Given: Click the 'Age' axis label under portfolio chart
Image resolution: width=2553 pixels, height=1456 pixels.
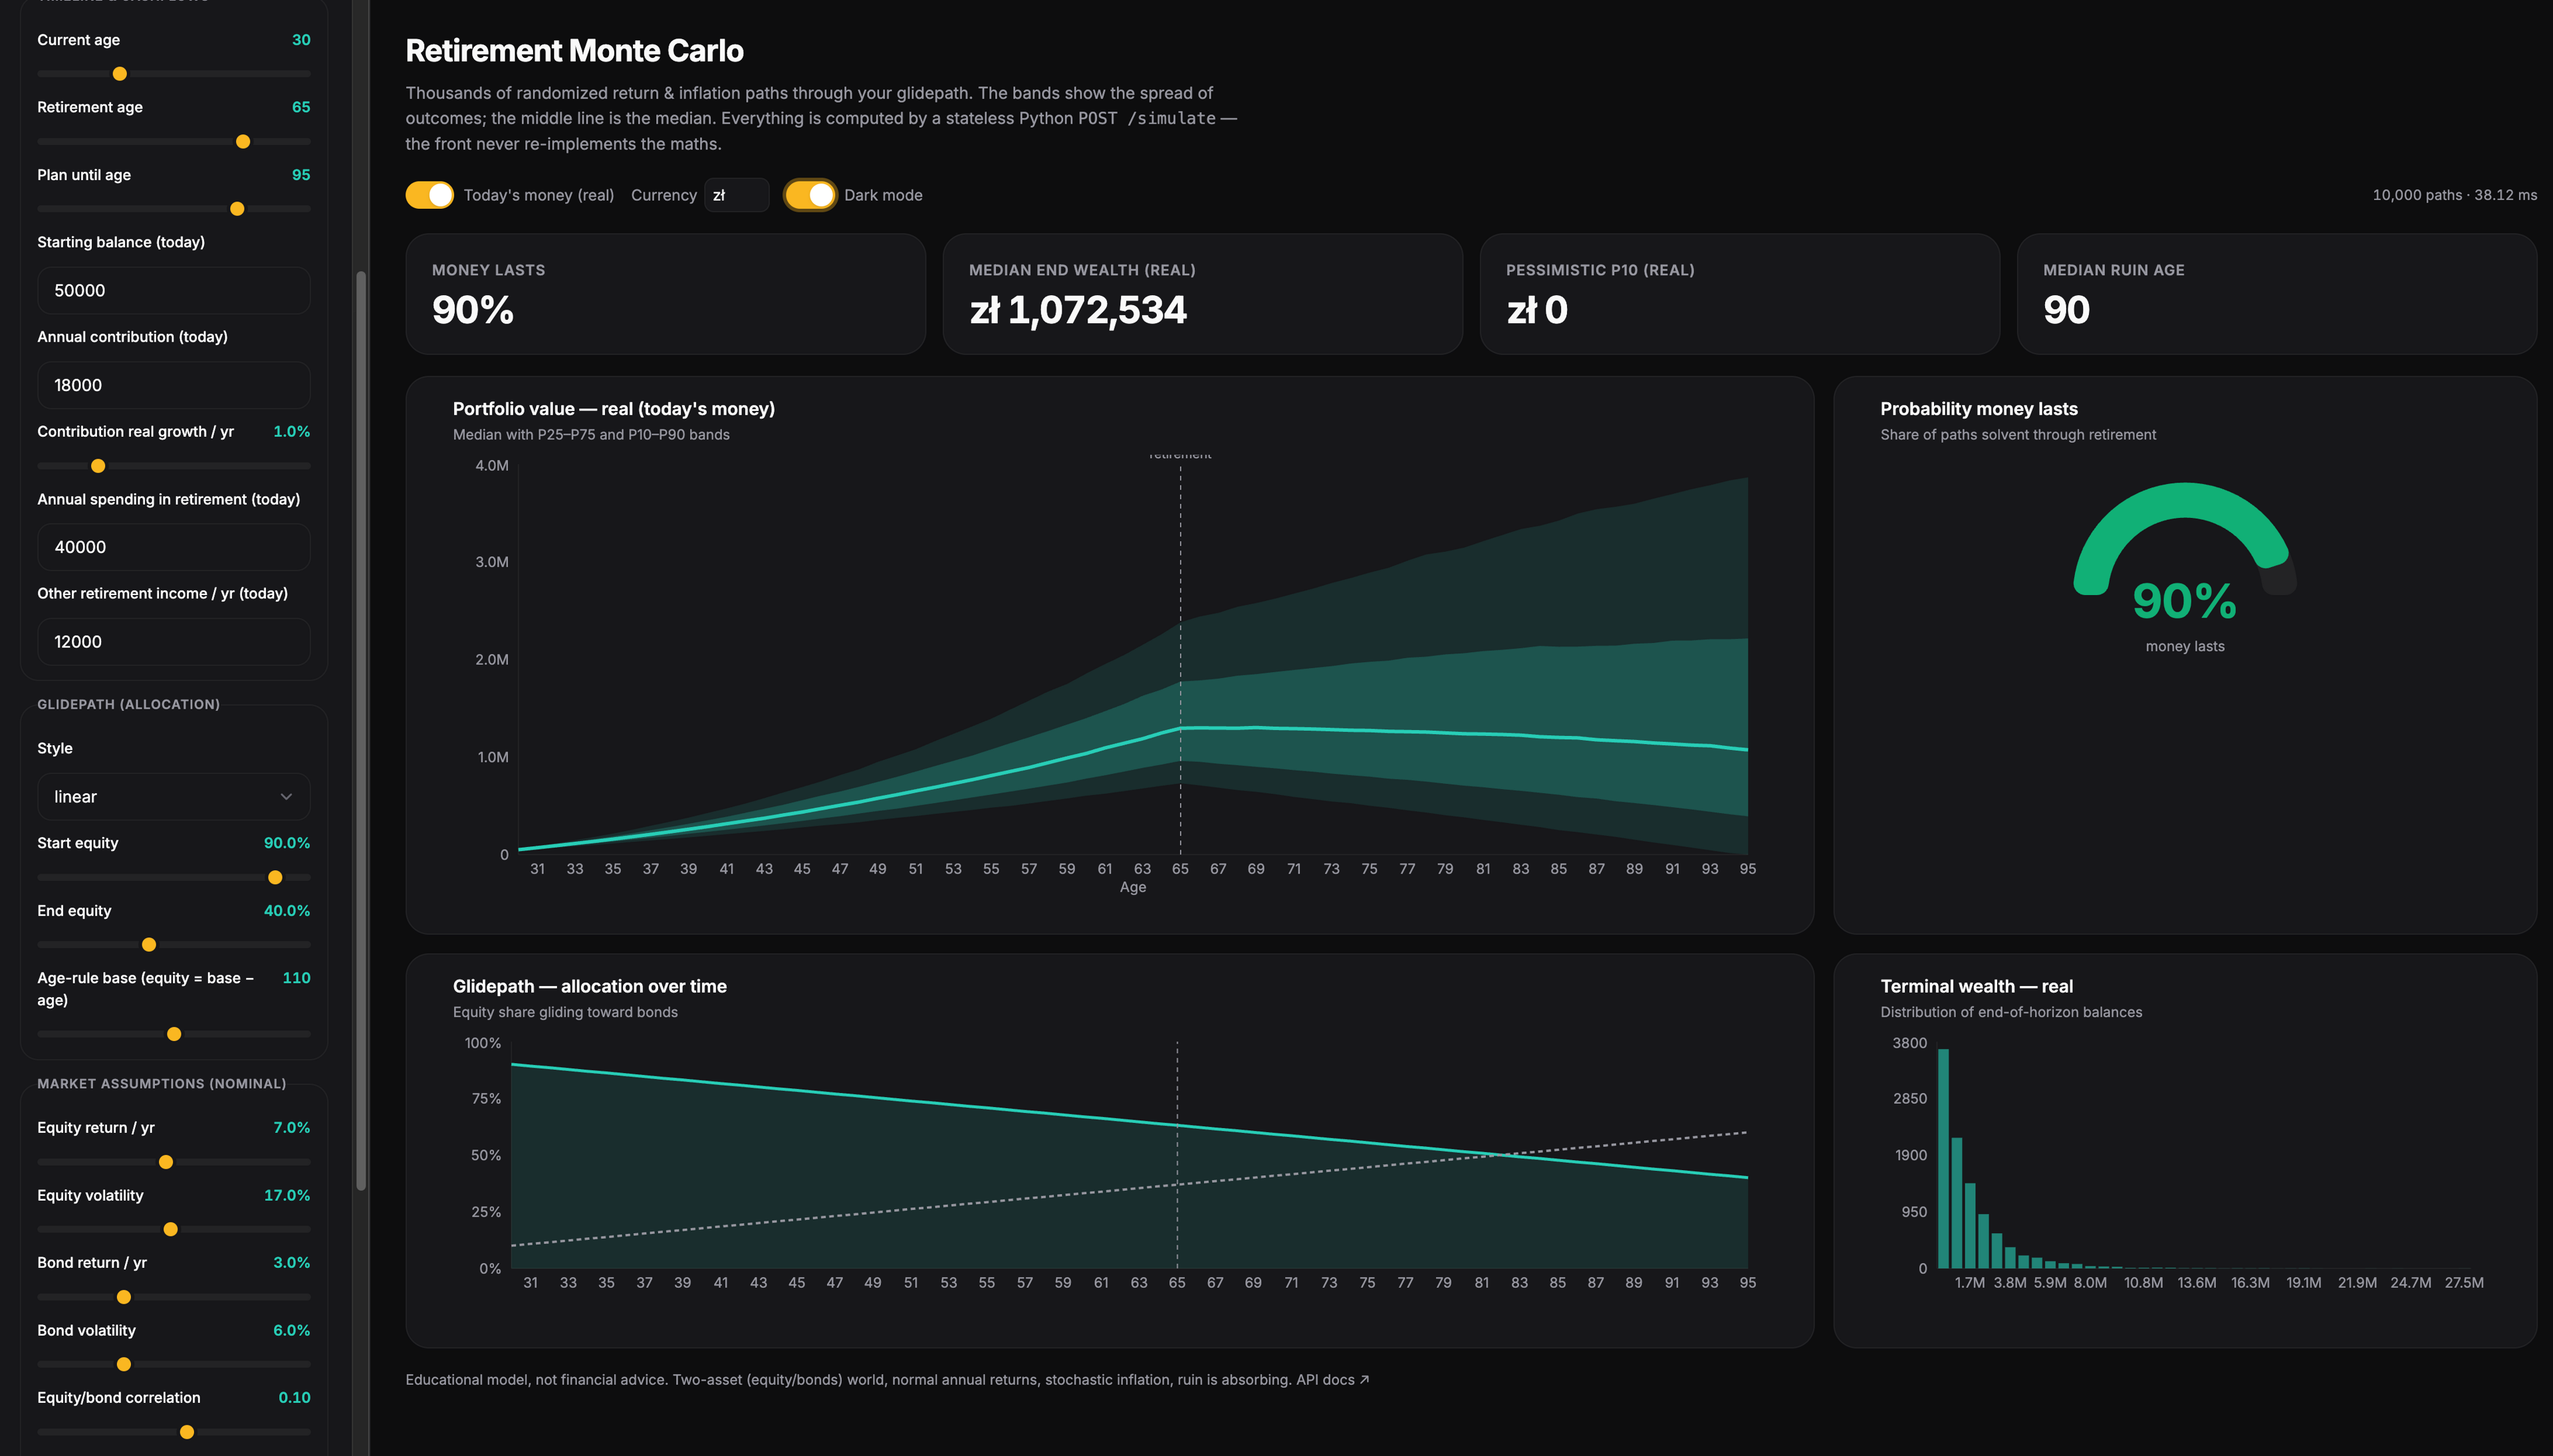Looking at the screenshot, I should point(1132,887).
